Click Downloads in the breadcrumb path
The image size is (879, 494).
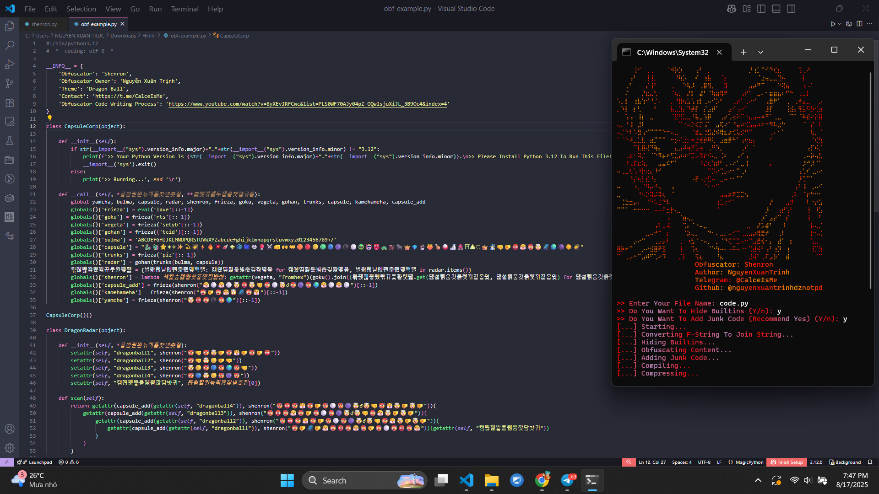tap(123, 36)
